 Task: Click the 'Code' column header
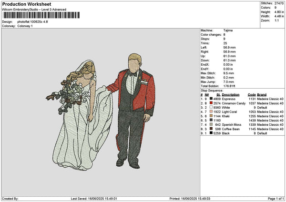pos(252,95)
